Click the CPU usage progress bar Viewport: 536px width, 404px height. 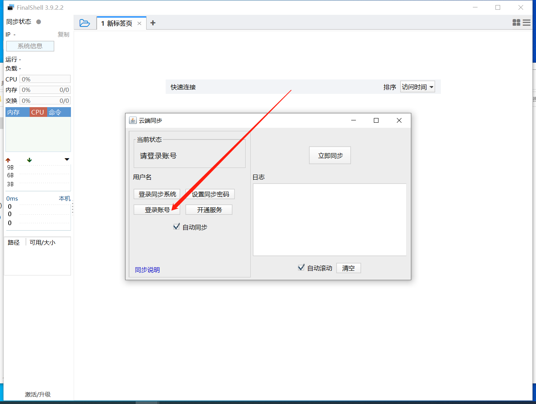point(44,79)
